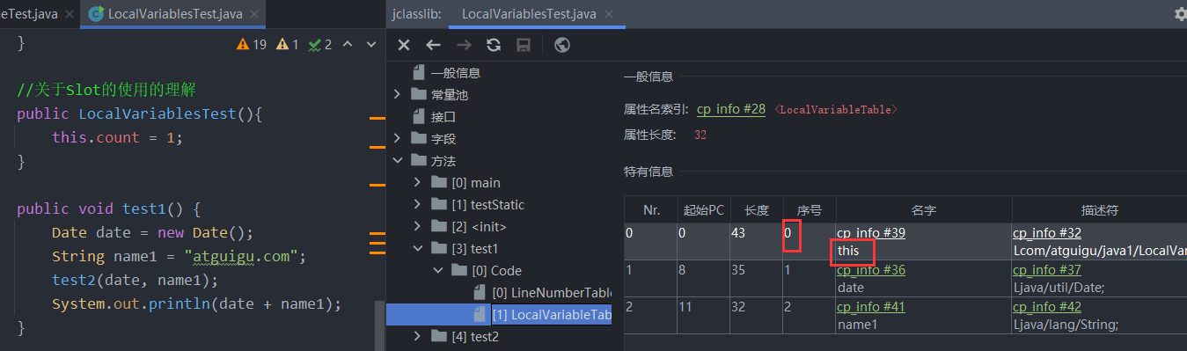
Task: Click the Nr. column header
Action: pos(651,210)
